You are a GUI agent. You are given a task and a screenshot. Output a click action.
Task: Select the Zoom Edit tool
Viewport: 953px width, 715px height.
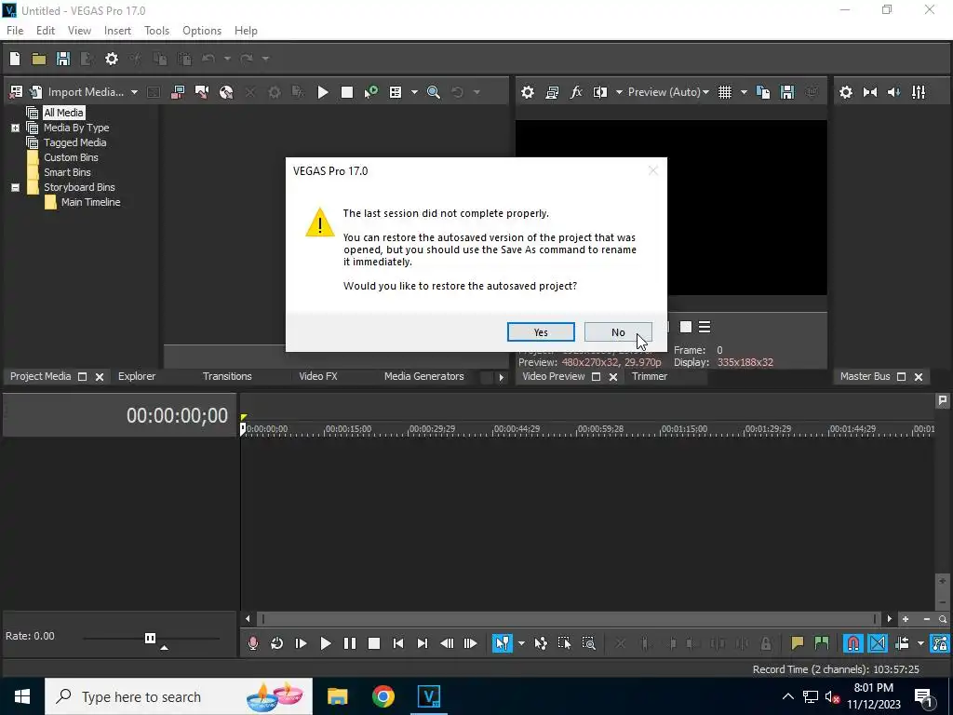pos(589,643)
